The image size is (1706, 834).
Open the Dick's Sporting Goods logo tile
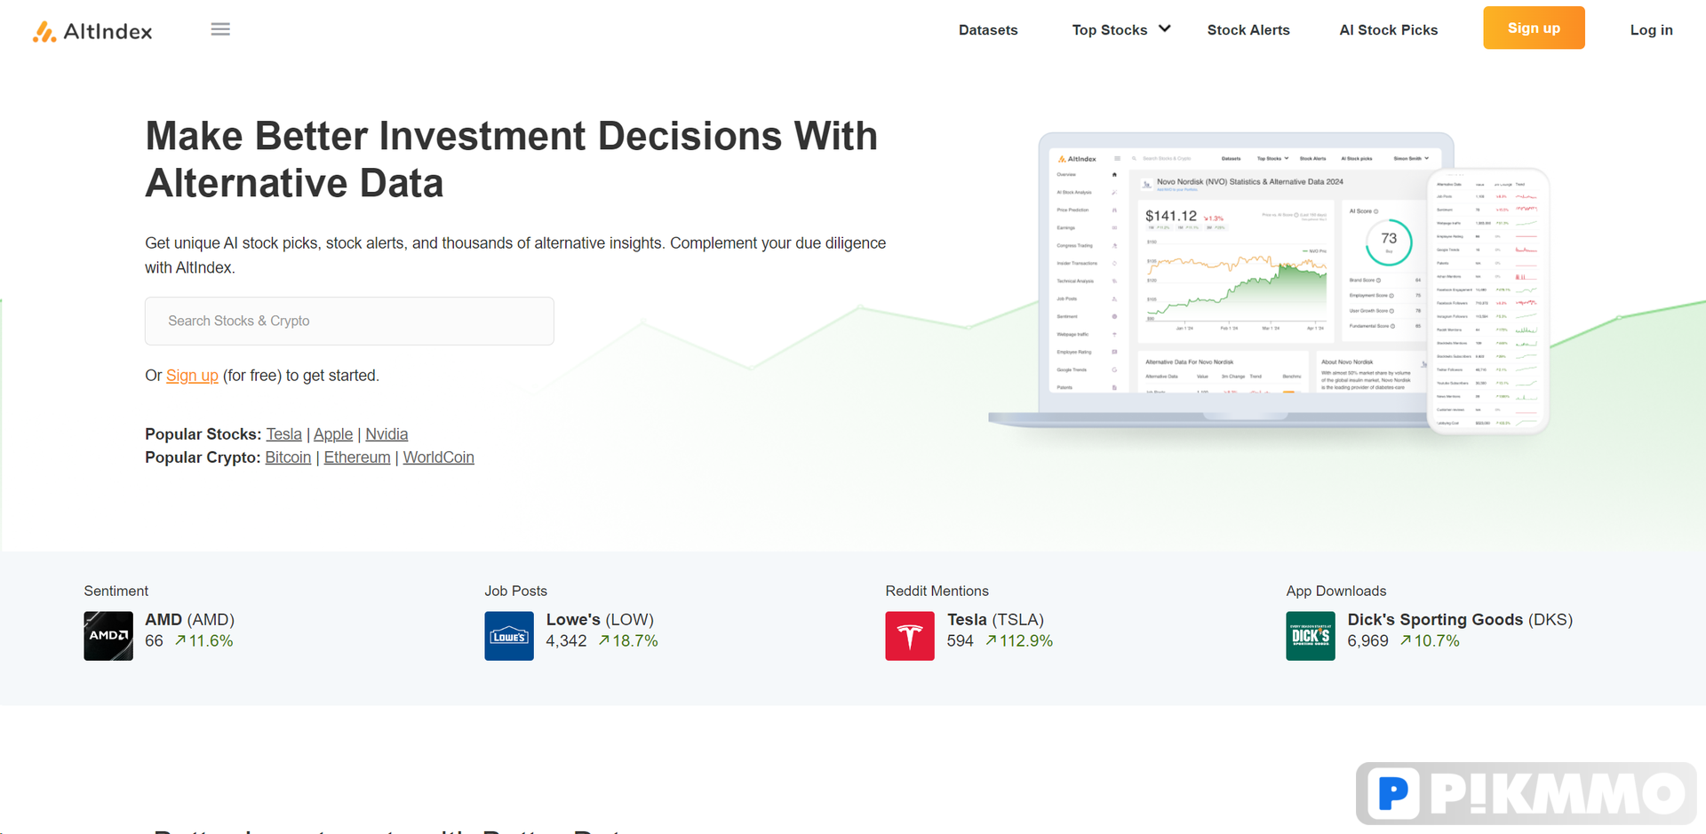1311,636
